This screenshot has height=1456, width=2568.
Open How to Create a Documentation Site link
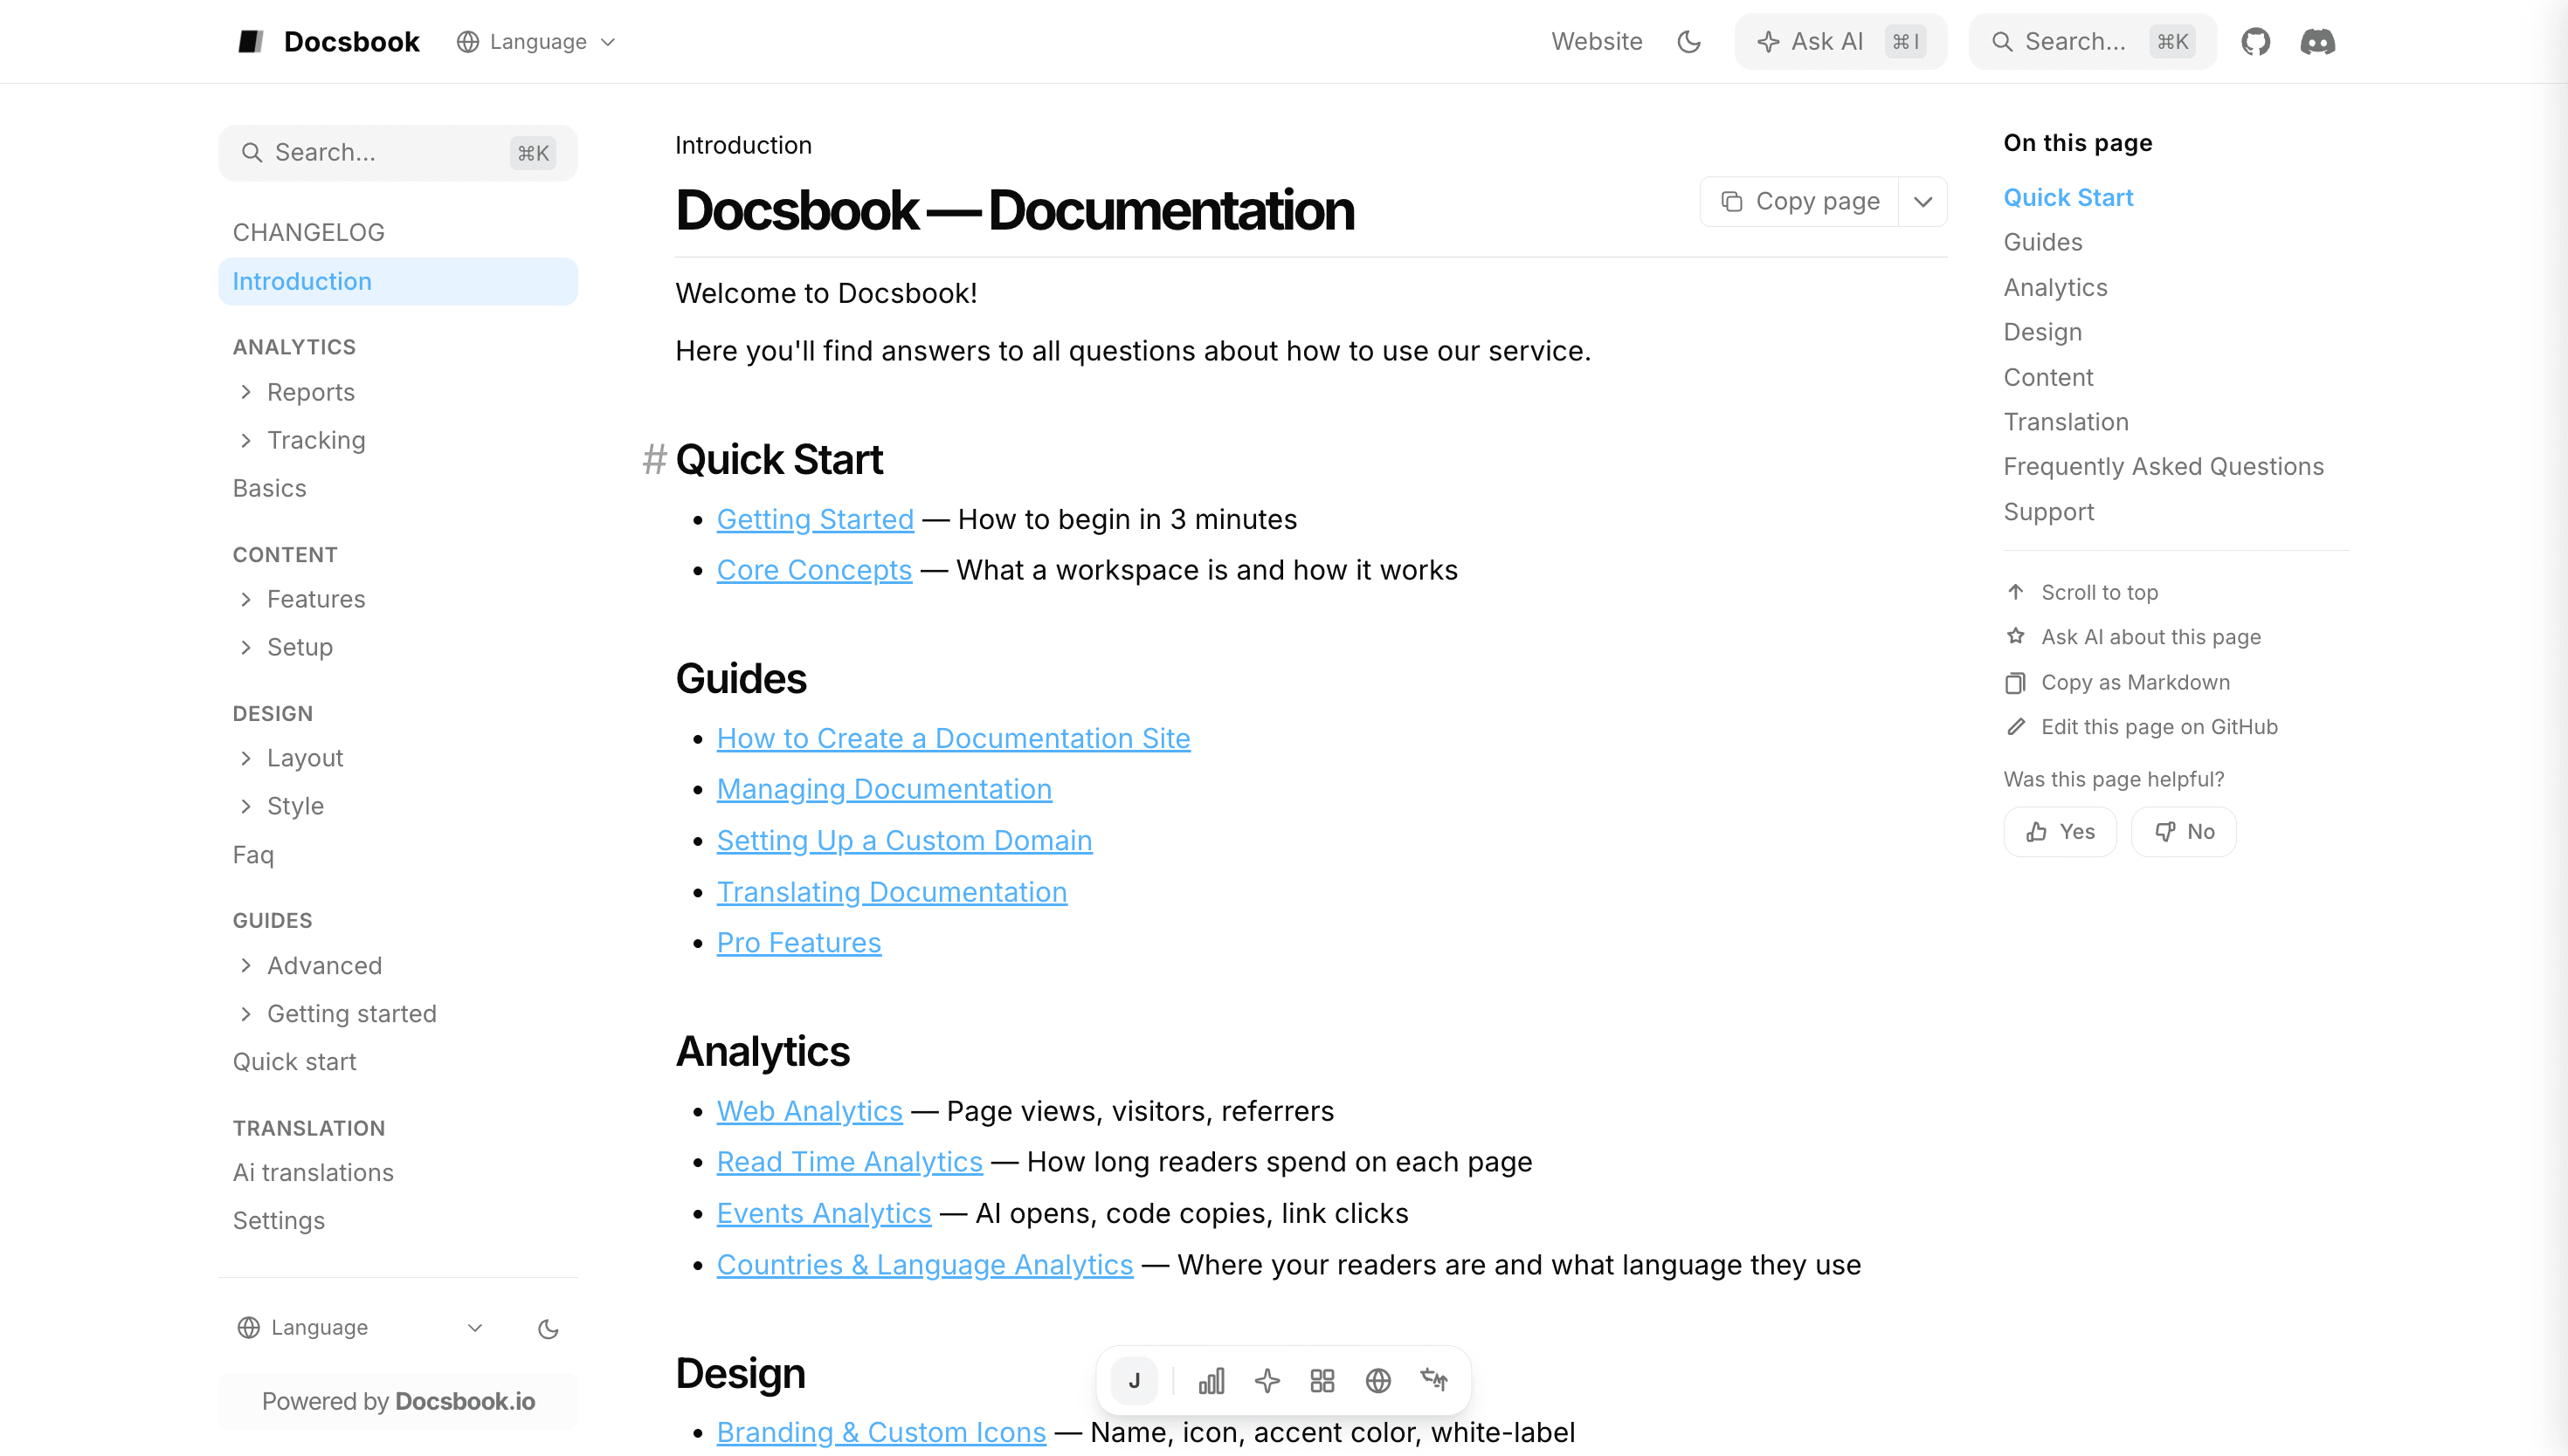(953, 739)
